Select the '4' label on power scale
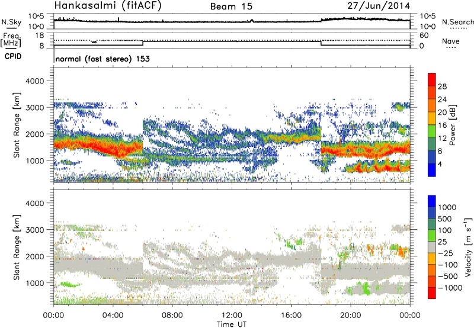This screenshot has height=328, width=474. pyautogui.click(x=440, y=165)
